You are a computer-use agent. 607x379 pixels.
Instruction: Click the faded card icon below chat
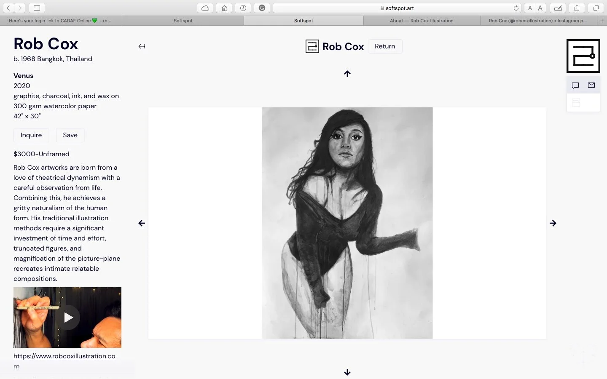pos(576,102)
